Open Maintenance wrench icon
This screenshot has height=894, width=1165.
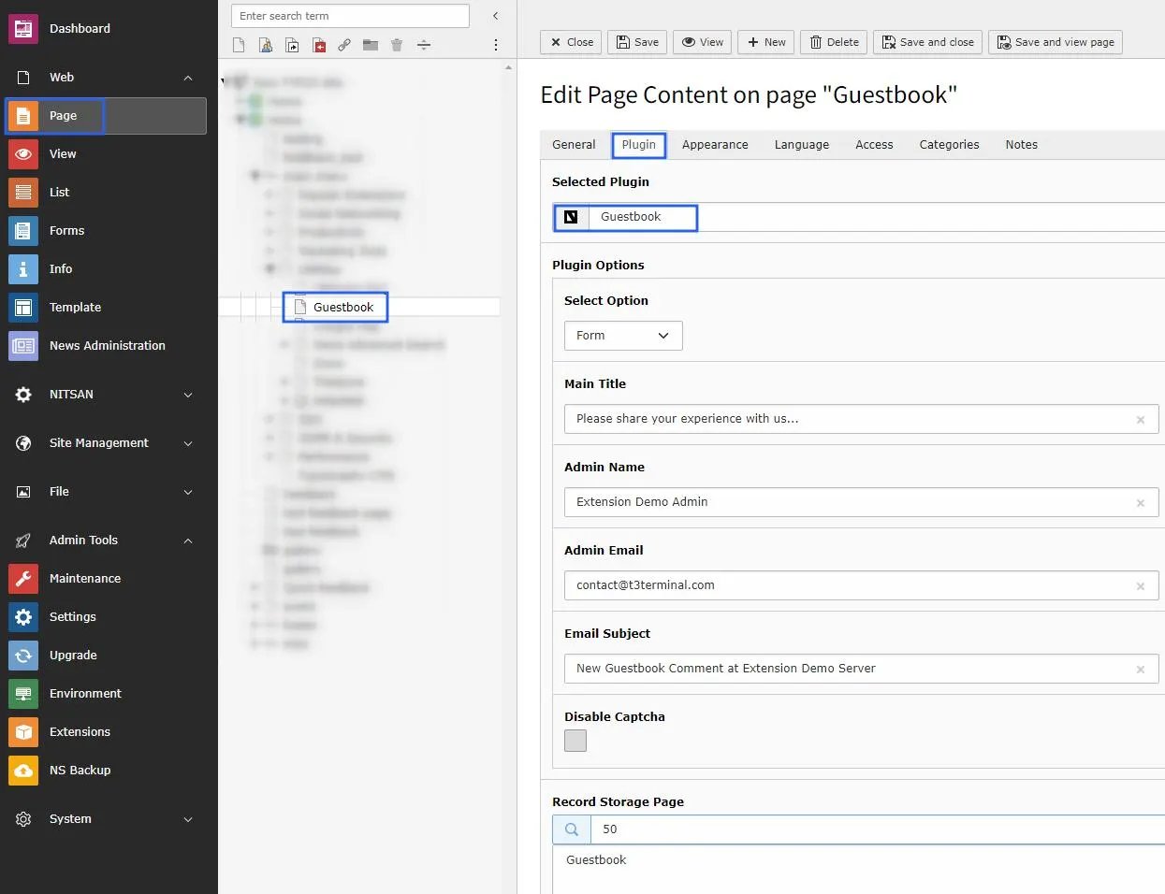click(x=23, y=579)
